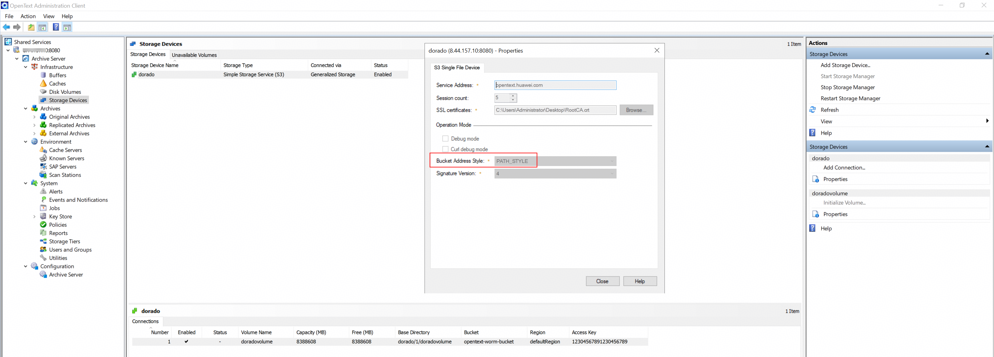Expand the Replicated Archives node
The width and height of the screenshot is (994, 357).
(34, 125)
